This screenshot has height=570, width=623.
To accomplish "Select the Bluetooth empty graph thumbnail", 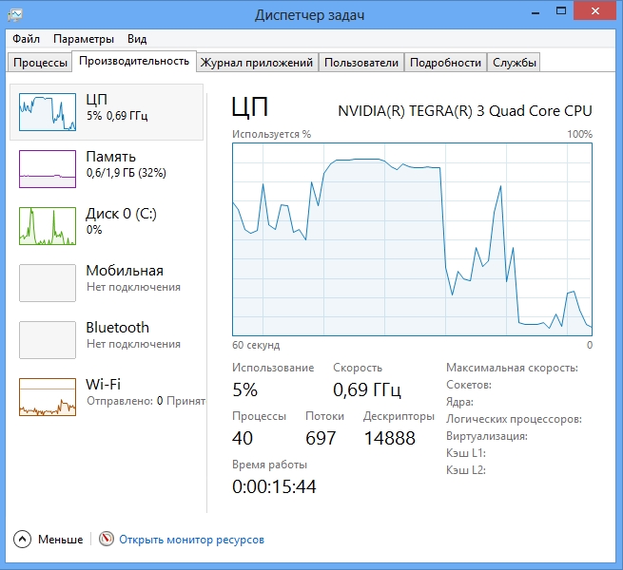I will tap(48, 340).
